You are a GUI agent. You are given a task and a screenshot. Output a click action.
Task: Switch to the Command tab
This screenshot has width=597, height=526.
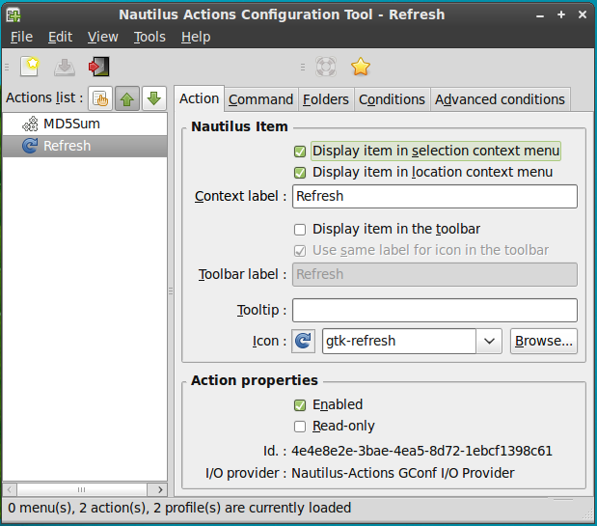(x=260, y=99)
